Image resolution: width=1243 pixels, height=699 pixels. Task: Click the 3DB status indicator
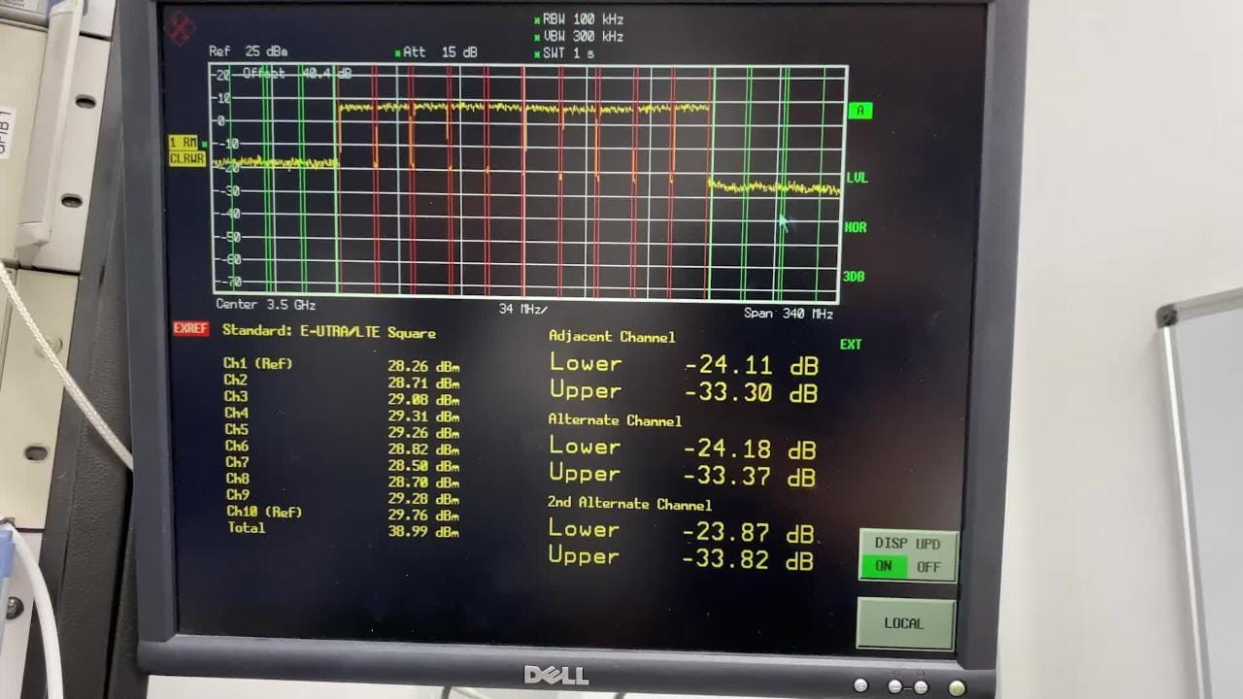point(854,277)
